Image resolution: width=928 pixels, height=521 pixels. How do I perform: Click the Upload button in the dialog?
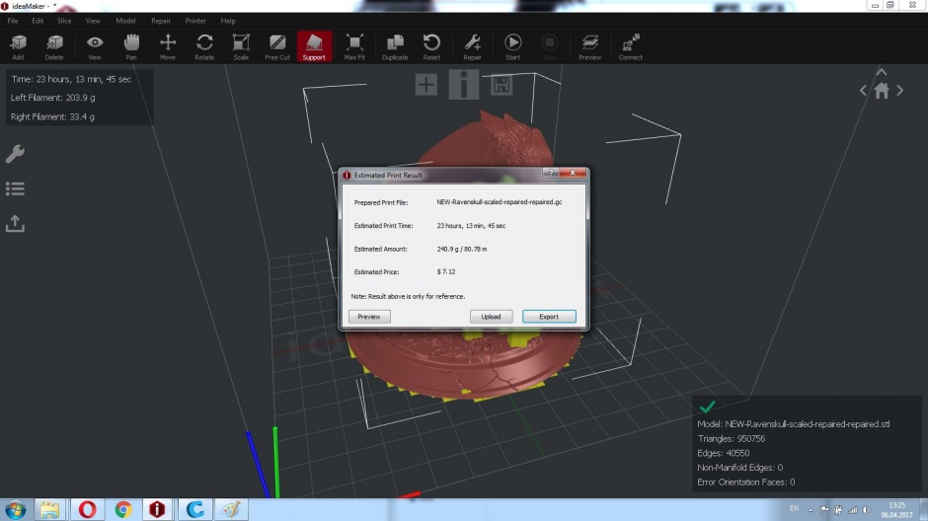point(491,317)
